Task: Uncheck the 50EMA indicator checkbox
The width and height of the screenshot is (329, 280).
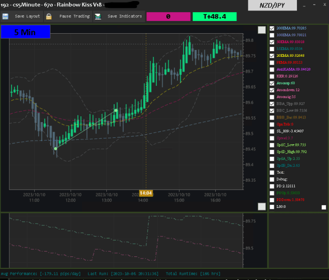Action: (272, 42)
